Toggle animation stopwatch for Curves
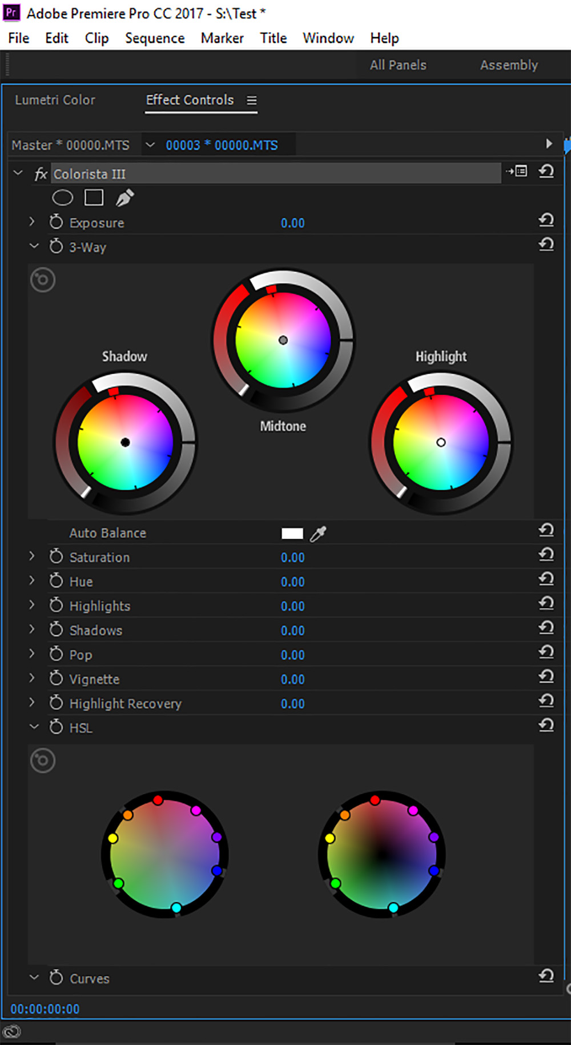Image resolution: width=571 pixels, height=1045 pixels. [x=56, y=978]
